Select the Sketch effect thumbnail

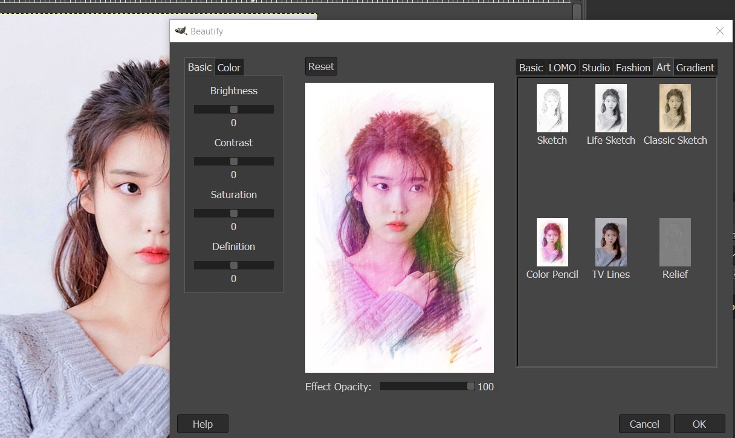(552, 108)
